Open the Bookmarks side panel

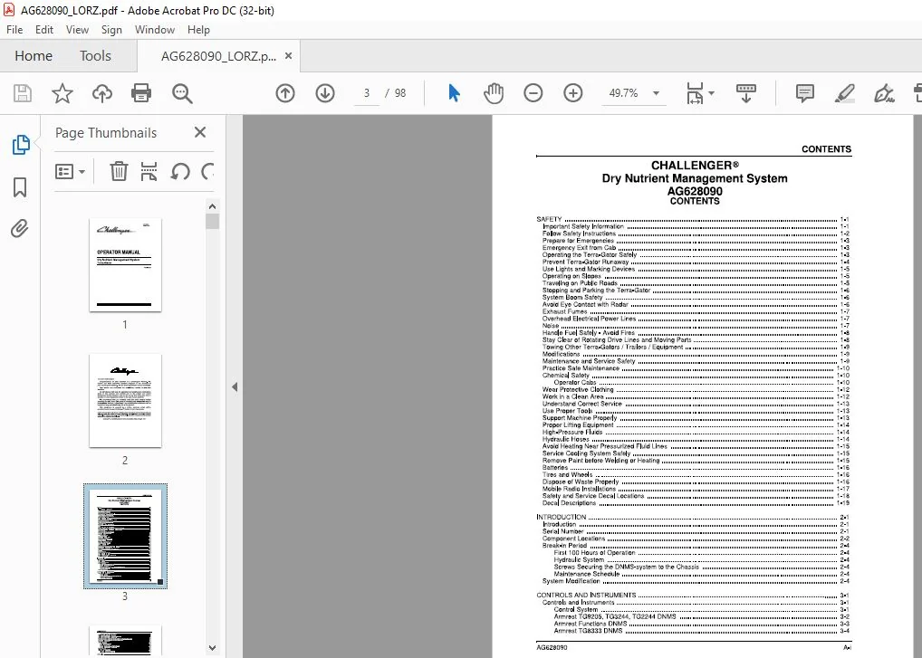[x=20, y=187]
